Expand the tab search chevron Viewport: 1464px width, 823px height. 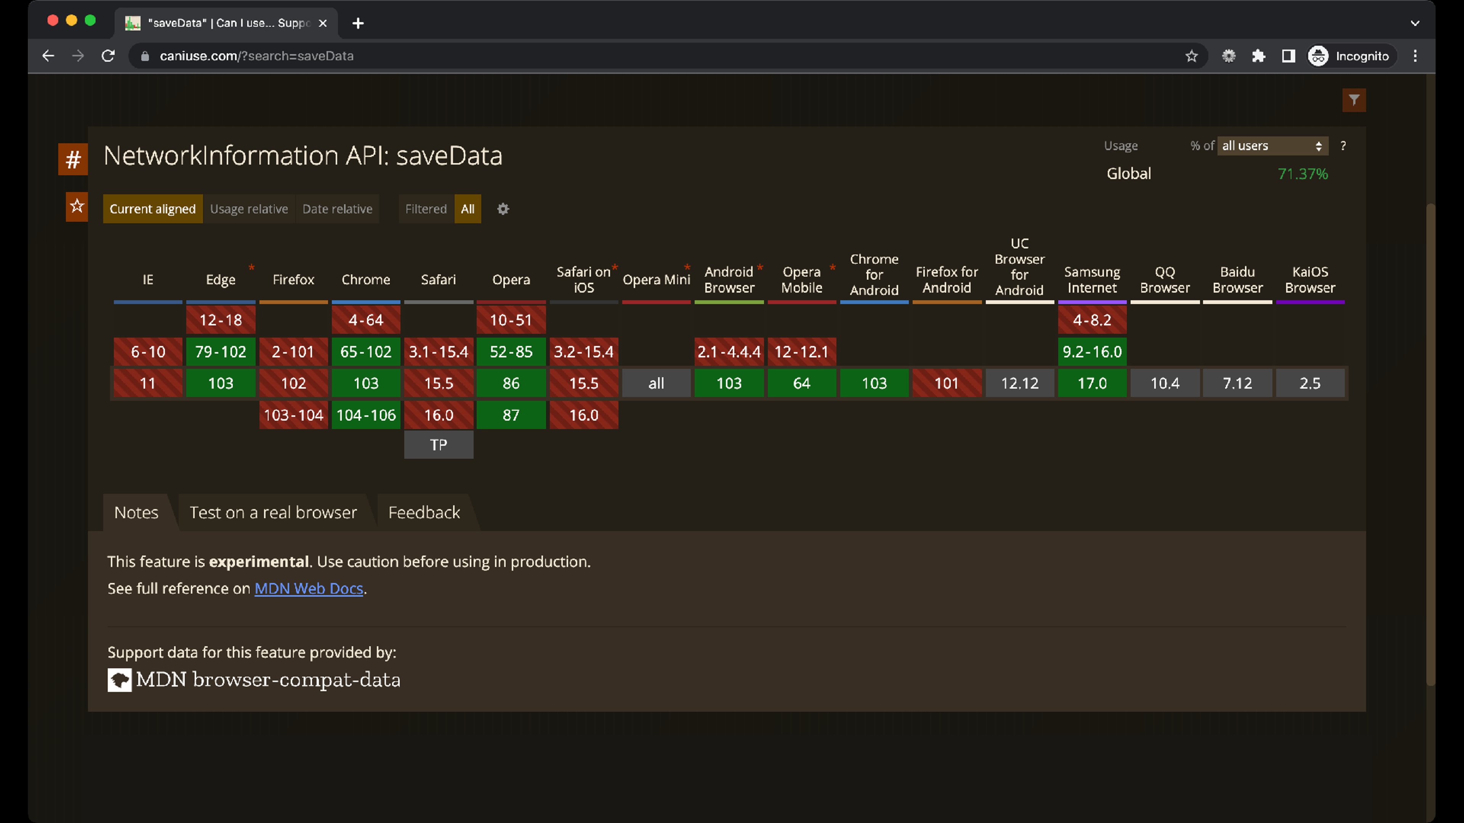(x=1414, y=23)
